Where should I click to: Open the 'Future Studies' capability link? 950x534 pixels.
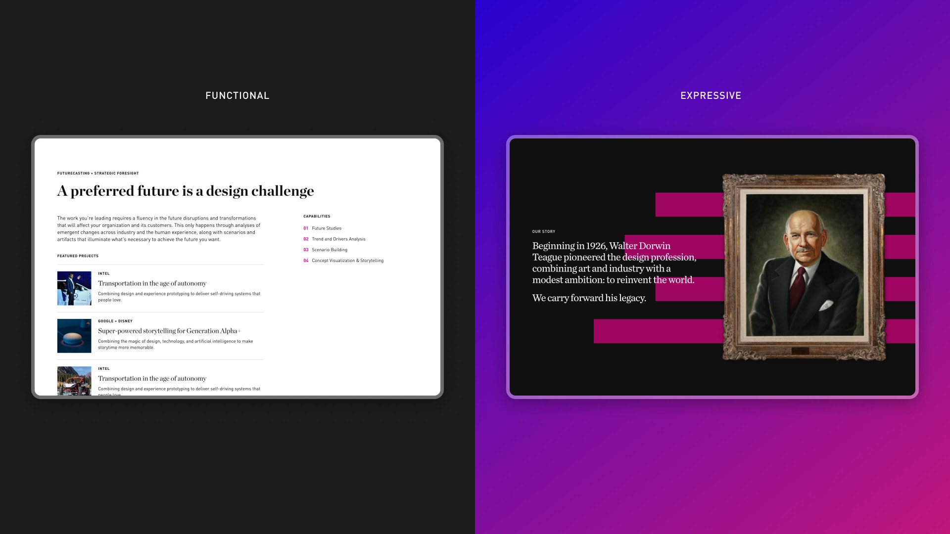coord(327,228)
